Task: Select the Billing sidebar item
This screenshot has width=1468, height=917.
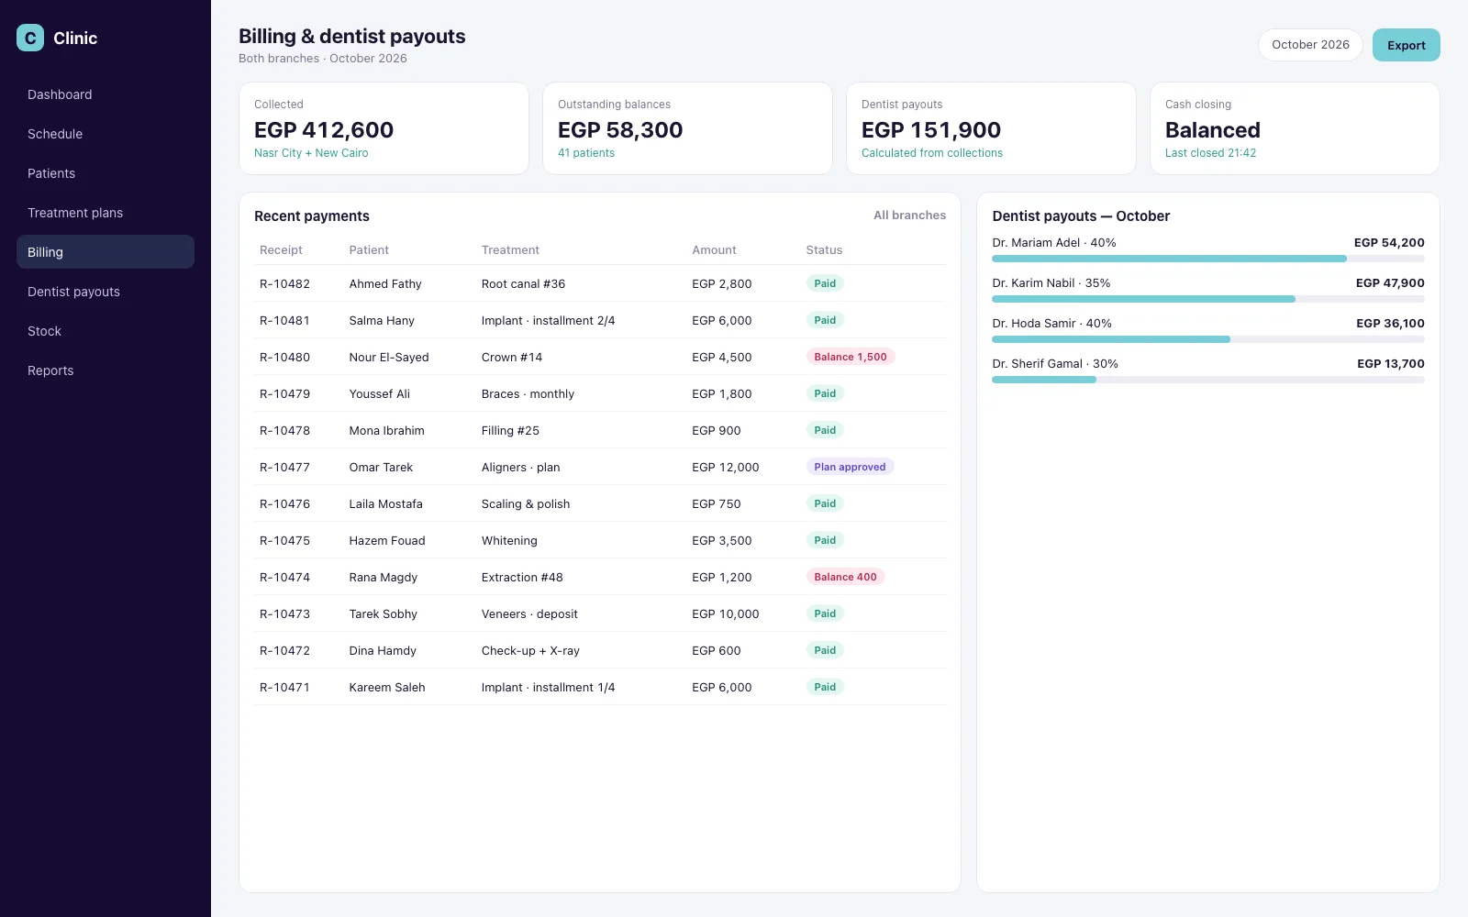Action: 106,252
